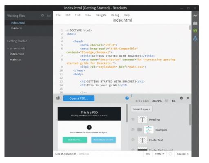Screen dimensions: 209x163
Task: Click the Open a PSD button
Action: click(x=79, y=98)
